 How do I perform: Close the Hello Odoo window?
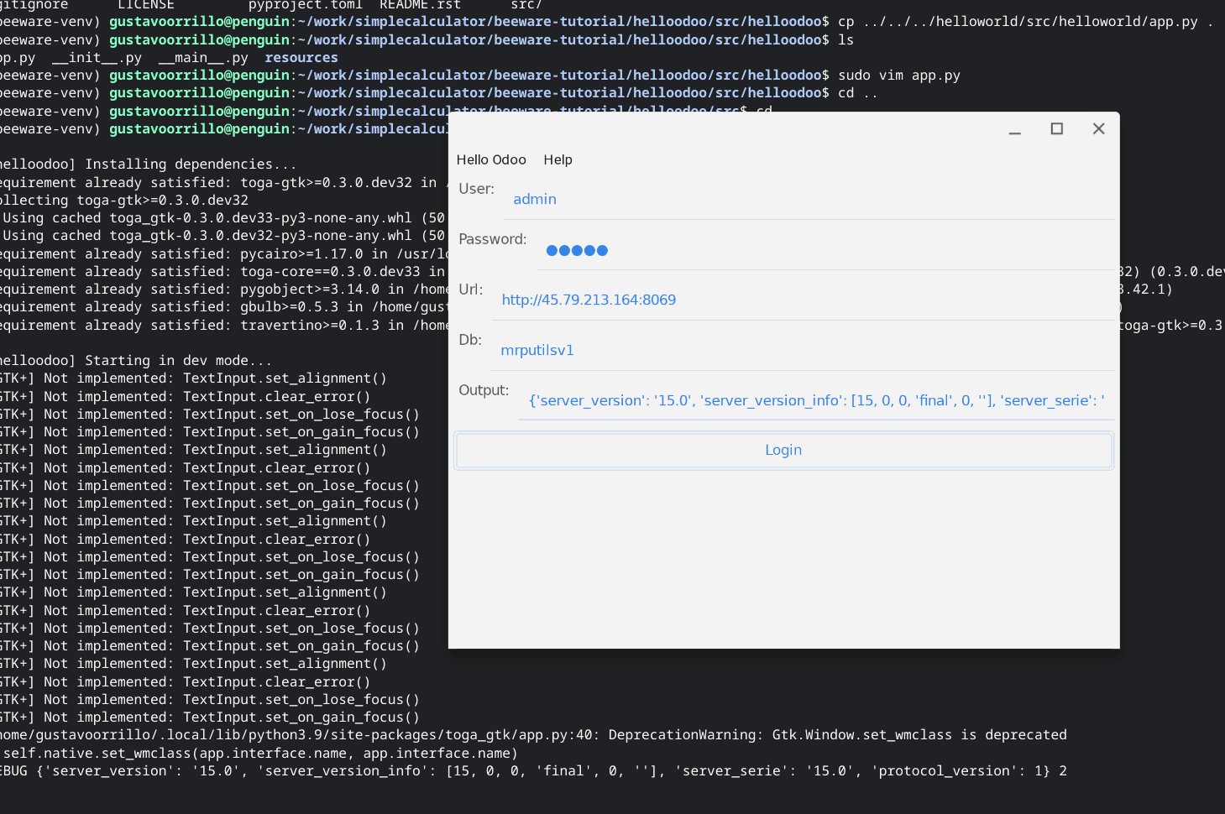pos(1098,128)
